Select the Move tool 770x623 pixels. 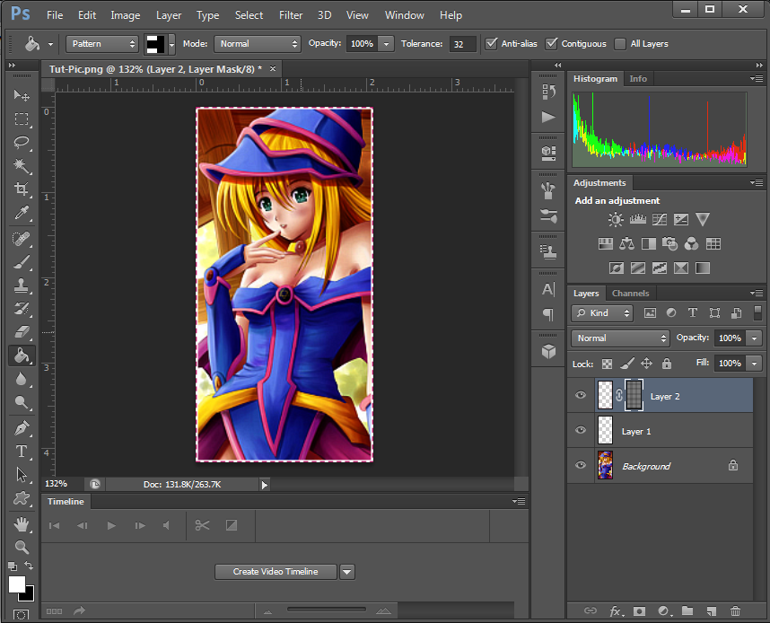(x=22, y=95)
